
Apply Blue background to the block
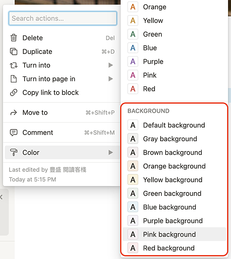(x=174, y=207)
